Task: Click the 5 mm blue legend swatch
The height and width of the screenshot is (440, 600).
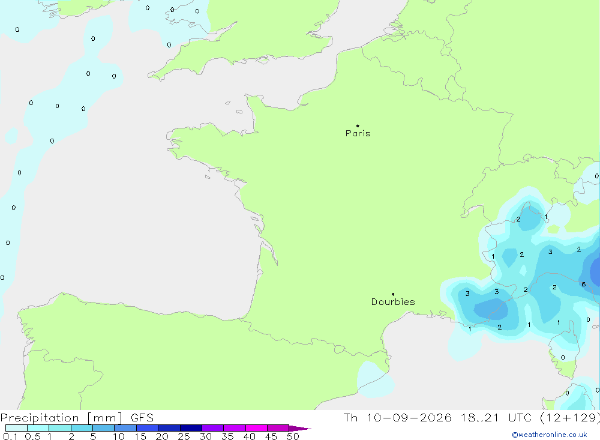Action: click(x=103, y=428)
